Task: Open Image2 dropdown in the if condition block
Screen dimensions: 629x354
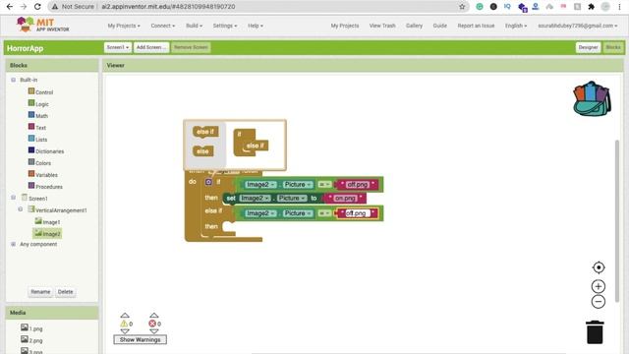Action: [x=260, y=185]
